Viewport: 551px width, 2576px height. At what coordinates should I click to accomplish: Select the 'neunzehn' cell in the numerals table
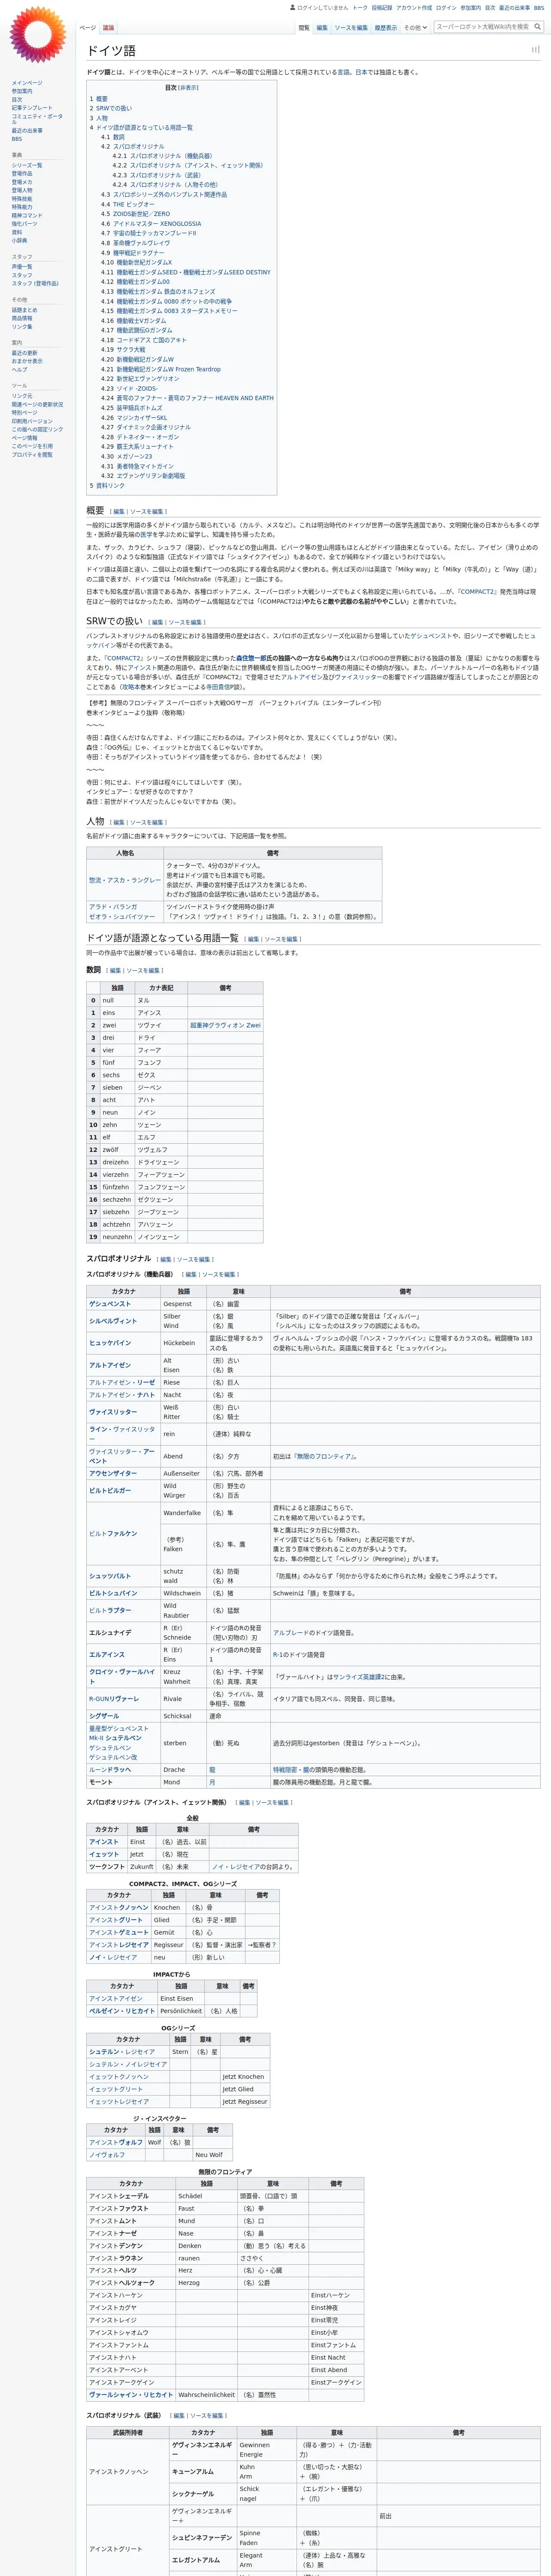point(117,1237)
